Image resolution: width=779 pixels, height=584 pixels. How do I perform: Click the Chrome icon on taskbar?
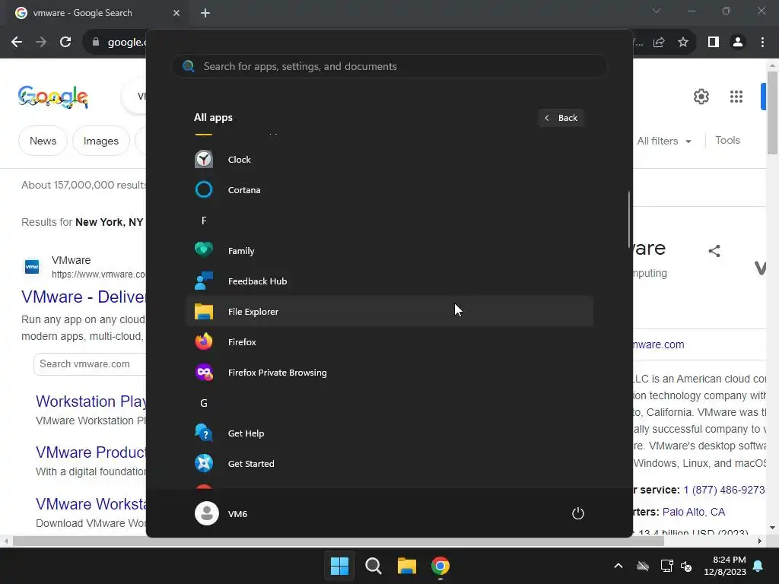[440, 566]
